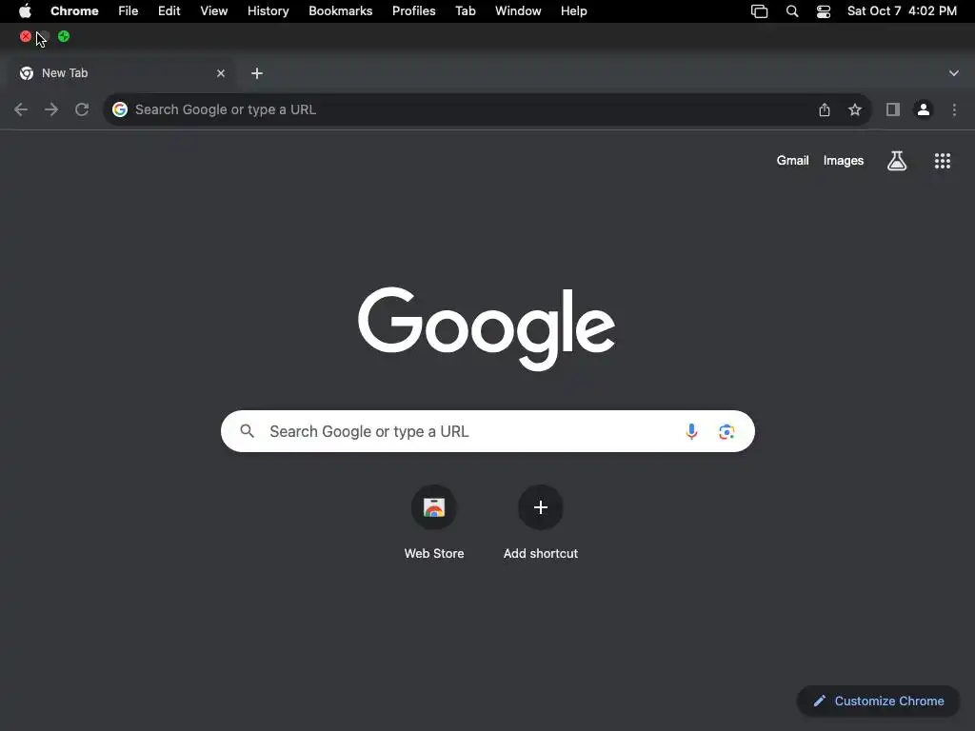Click the Customize Chrome button
Screen dimensions: 975x731
pos(879,701)
